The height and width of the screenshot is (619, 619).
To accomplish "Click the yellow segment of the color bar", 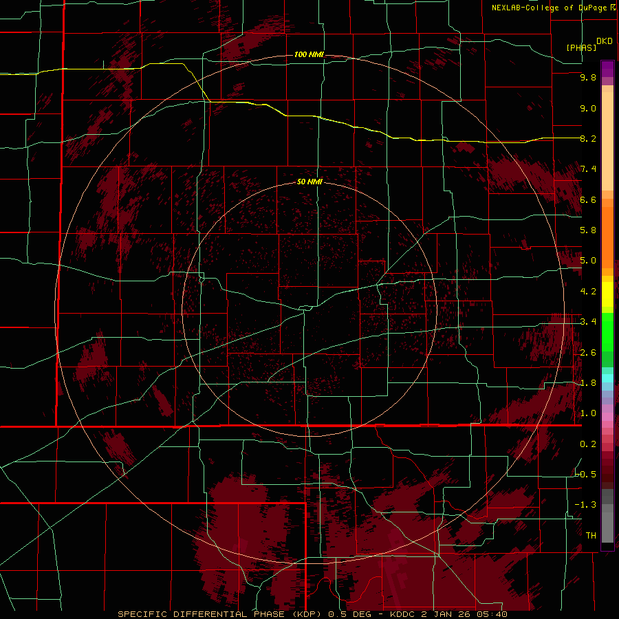I will click(x=607, y=294).
